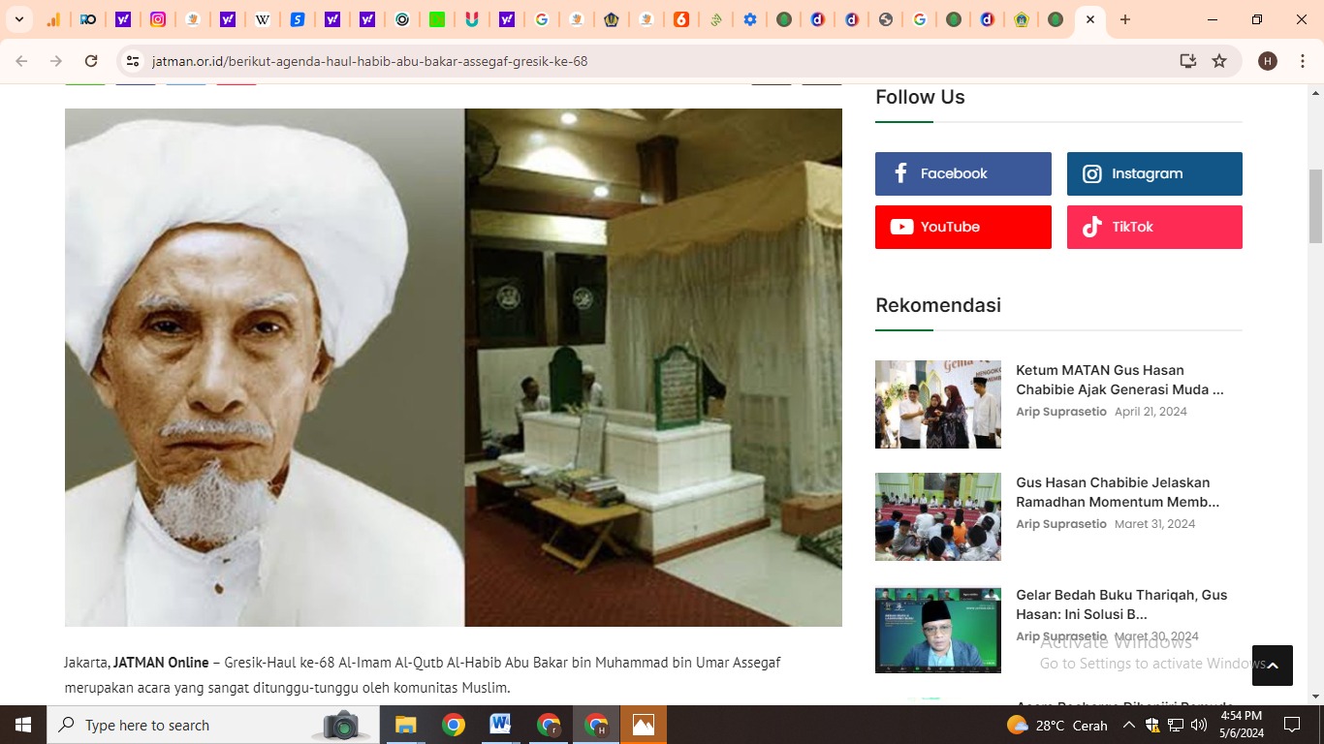Open the Chrome profile avatar 'H'
The height and width of the screenshot is (744, 1324).
[1267, 61]
